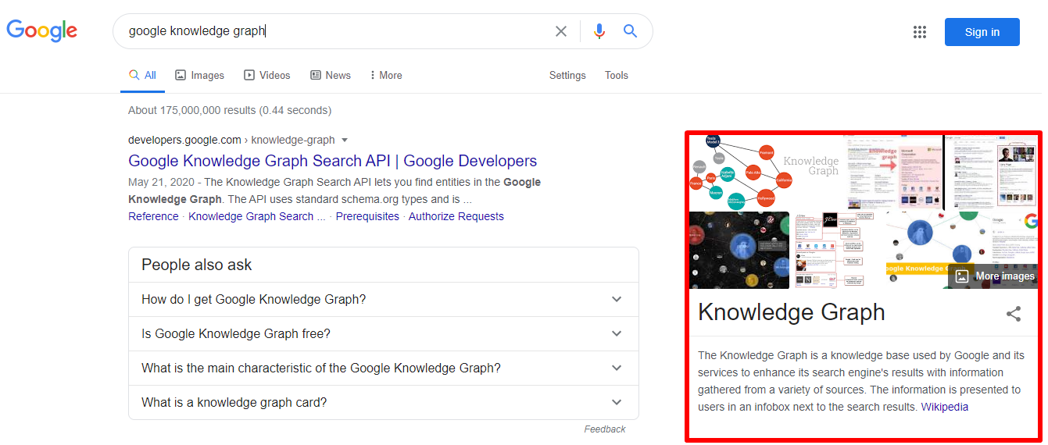Select the All results tab
The height and width of the screenshot is (445, 1048).
tap(143, 76)
